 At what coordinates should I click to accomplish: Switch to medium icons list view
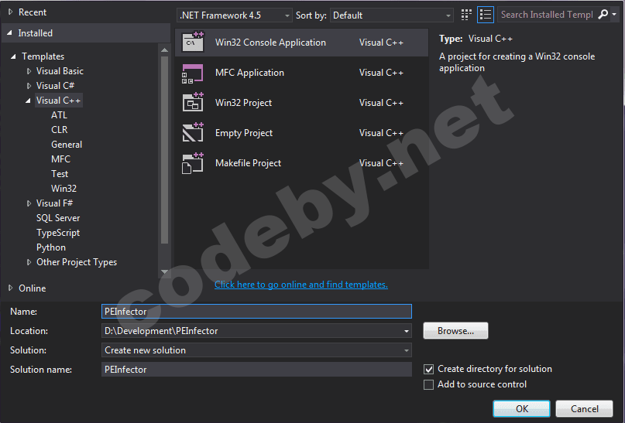click(x=486, y=15)
